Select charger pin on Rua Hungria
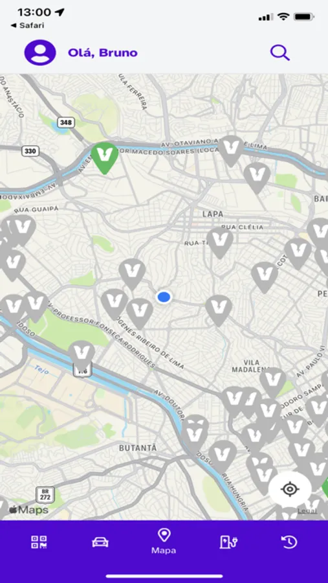Viewport: 328px width, 583px height. (223, 456)
